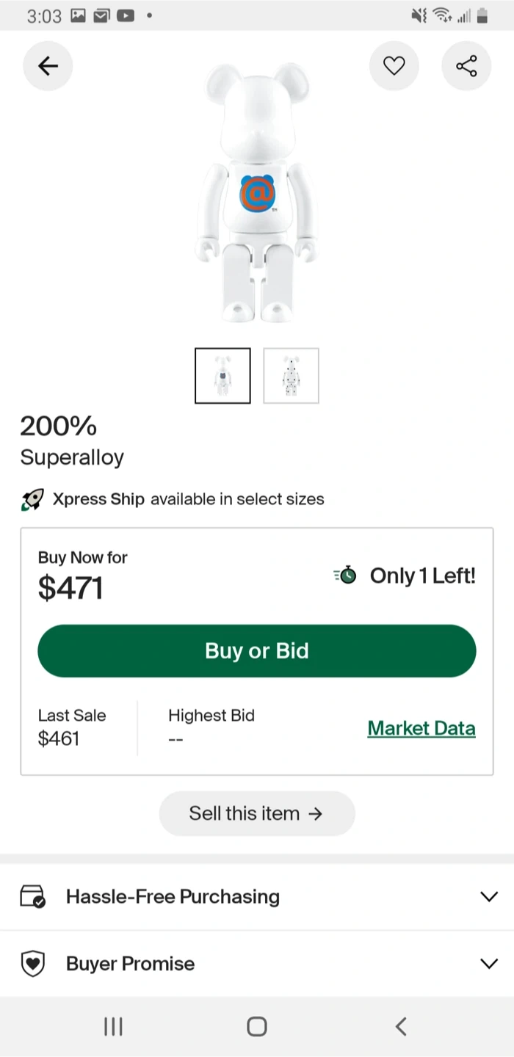Open the Market Data link

click(x=421, y=728)
